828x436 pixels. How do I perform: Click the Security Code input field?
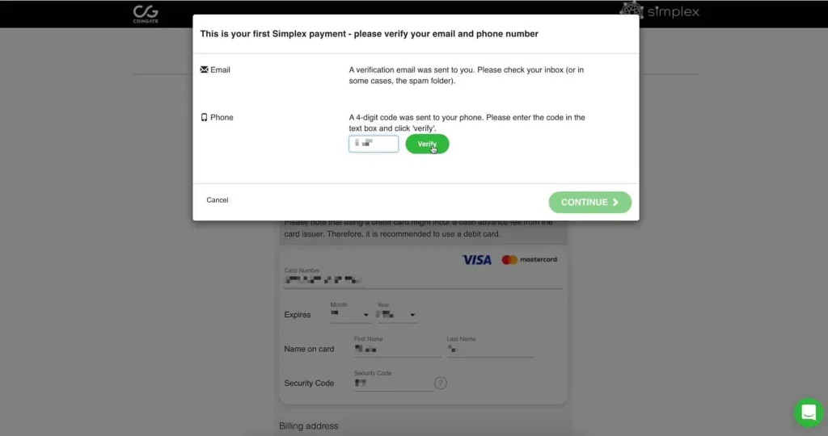393,384
